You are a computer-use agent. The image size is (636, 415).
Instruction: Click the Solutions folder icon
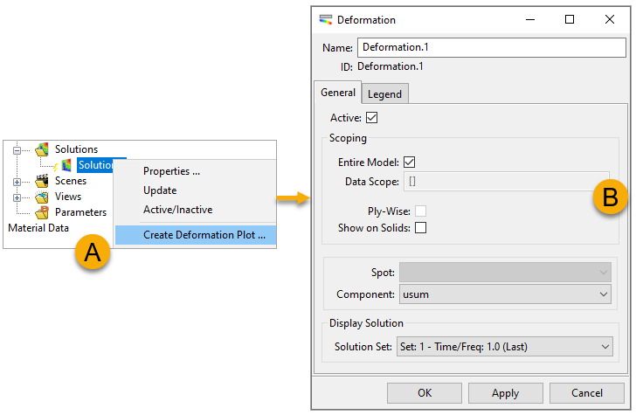(42, 149)
